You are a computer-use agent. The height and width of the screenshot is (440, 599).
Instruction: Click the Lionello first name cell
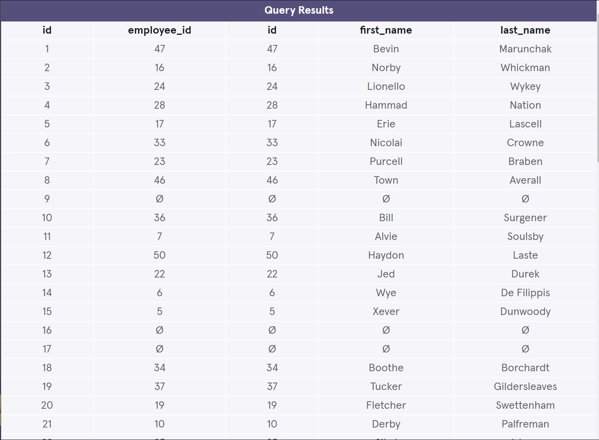386,87
